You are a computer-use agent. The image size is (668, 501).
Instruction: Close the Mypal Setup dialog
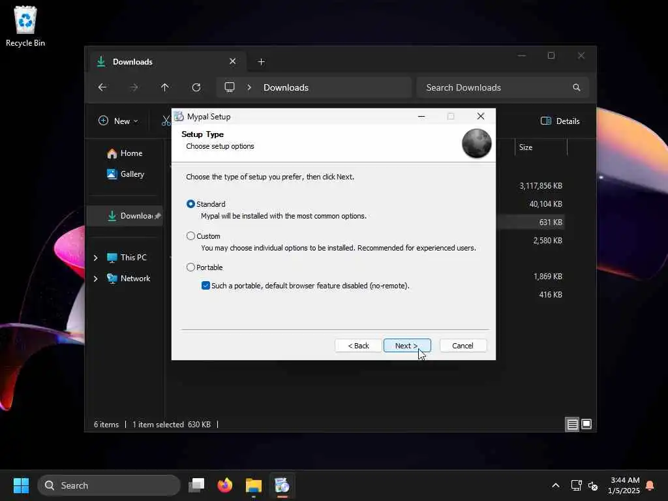pyautogui.click(x=481, y=116)
